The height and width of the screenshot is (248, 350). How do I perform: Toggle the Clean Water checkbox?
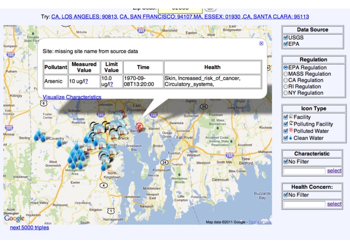pos(286,138)
